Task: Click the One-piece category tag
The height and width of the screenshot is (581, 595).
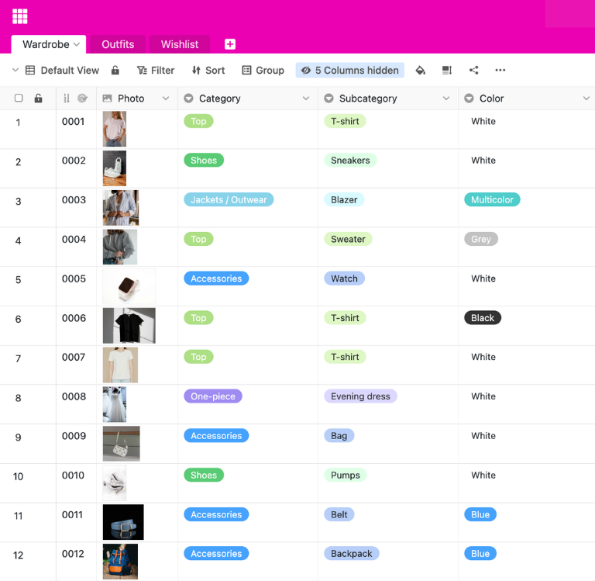Action: 213,396
